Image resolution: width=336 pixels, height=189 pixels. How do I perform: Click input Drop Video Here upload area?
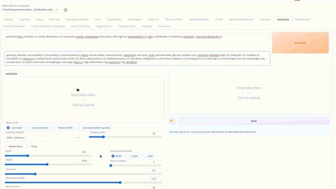pyautogui.click(x=83, y=100)
